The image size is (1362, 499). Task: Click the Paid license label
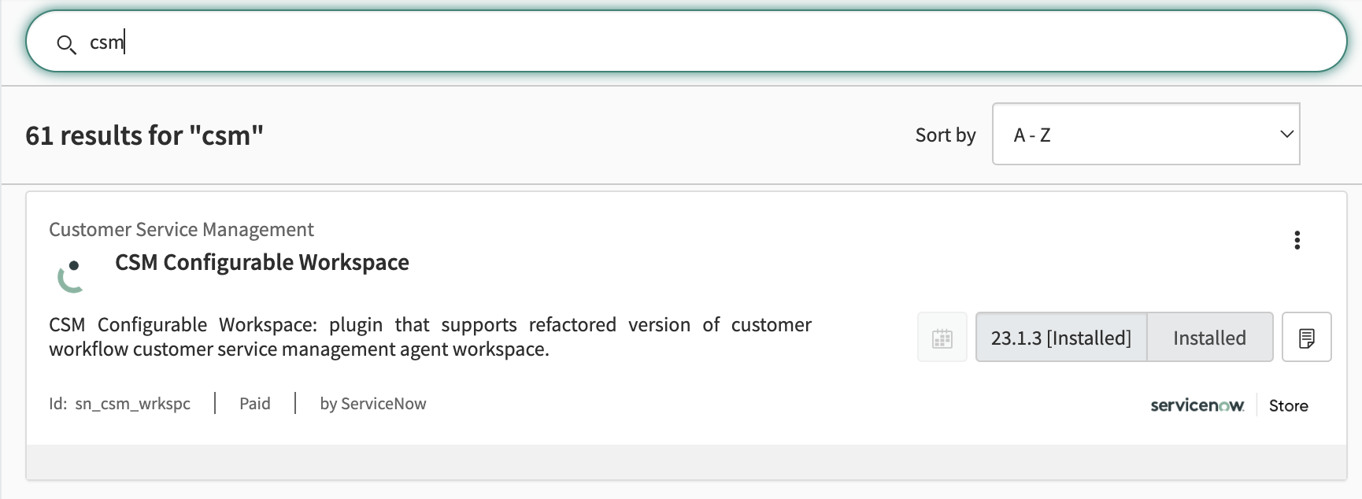click(254, 404)
